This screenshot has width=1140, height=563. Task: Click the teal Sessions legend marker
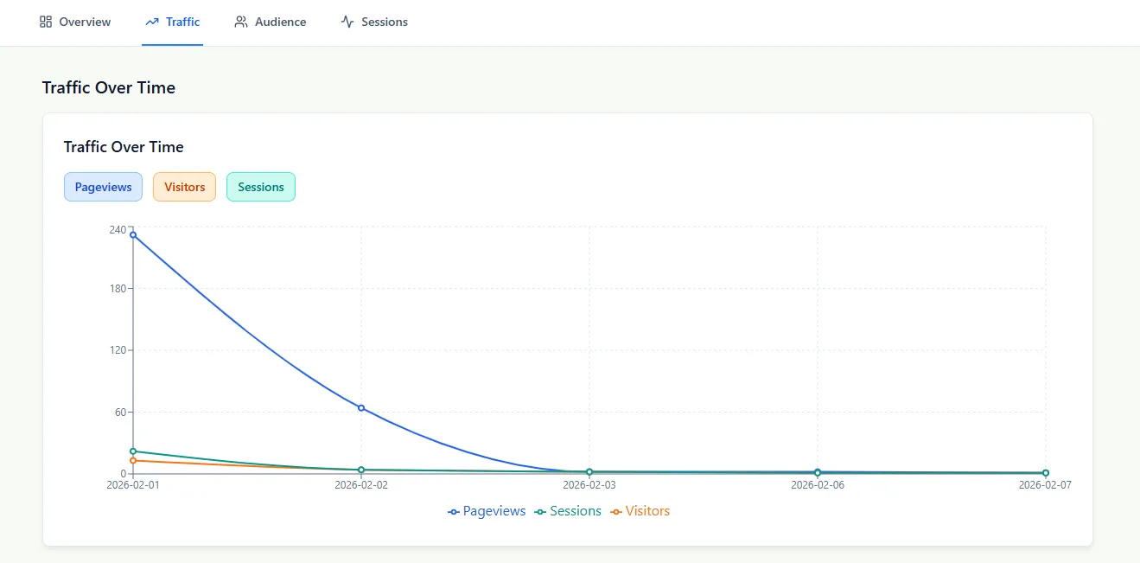point(538,511)
